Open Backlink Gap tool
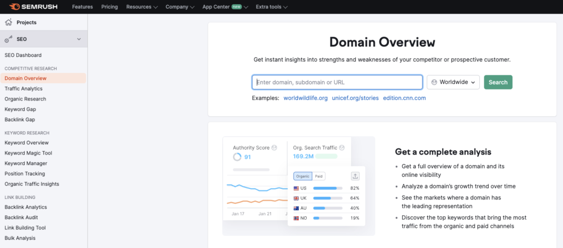The image size is (563, 248). pos(20,120)
